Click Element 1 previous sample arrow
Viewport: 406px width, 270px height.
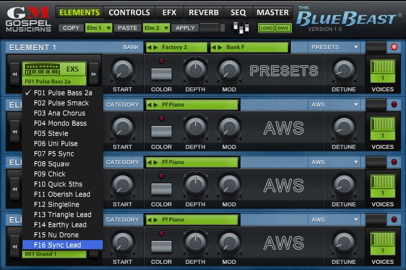[x=15, y=74]
